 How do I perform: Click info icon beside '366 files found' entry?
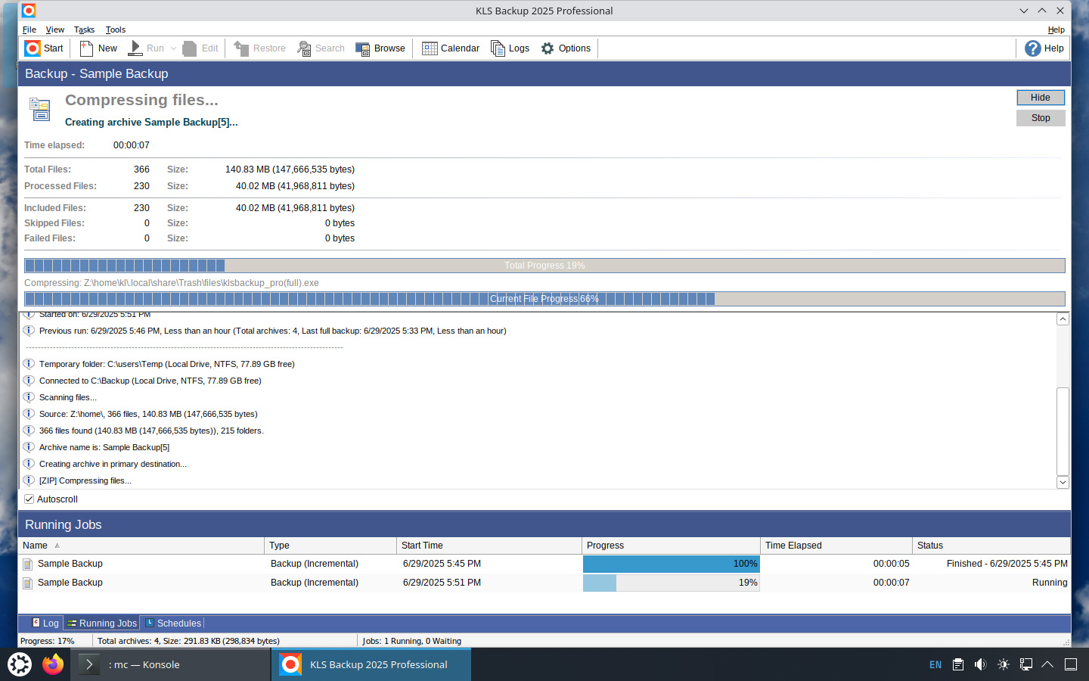click(x=29, y=431)
